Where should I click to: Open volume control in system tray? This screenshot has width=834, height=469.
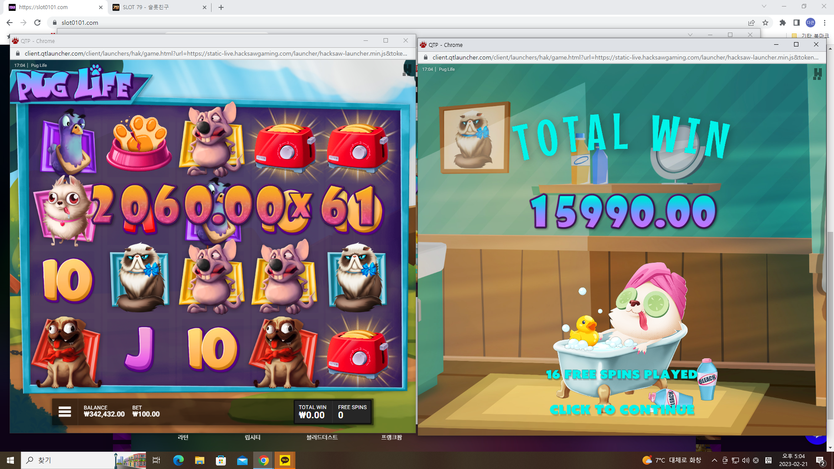(x=746, y=460)
